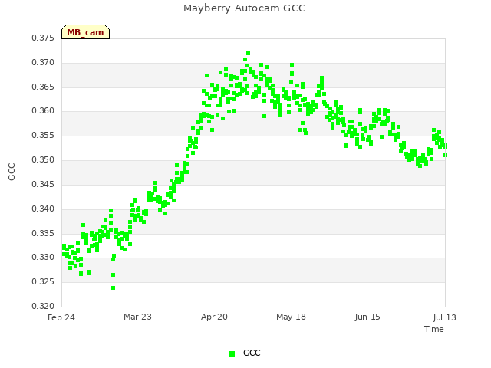Screen dimensions: 491x368
Task: Click the 0.370 y-axis value
Action: tap(43, 63)
